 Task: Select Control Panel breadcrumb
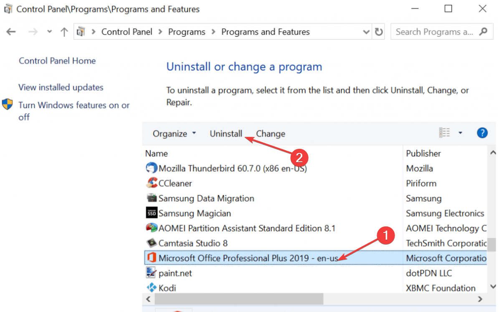click(x=127, y=32)
